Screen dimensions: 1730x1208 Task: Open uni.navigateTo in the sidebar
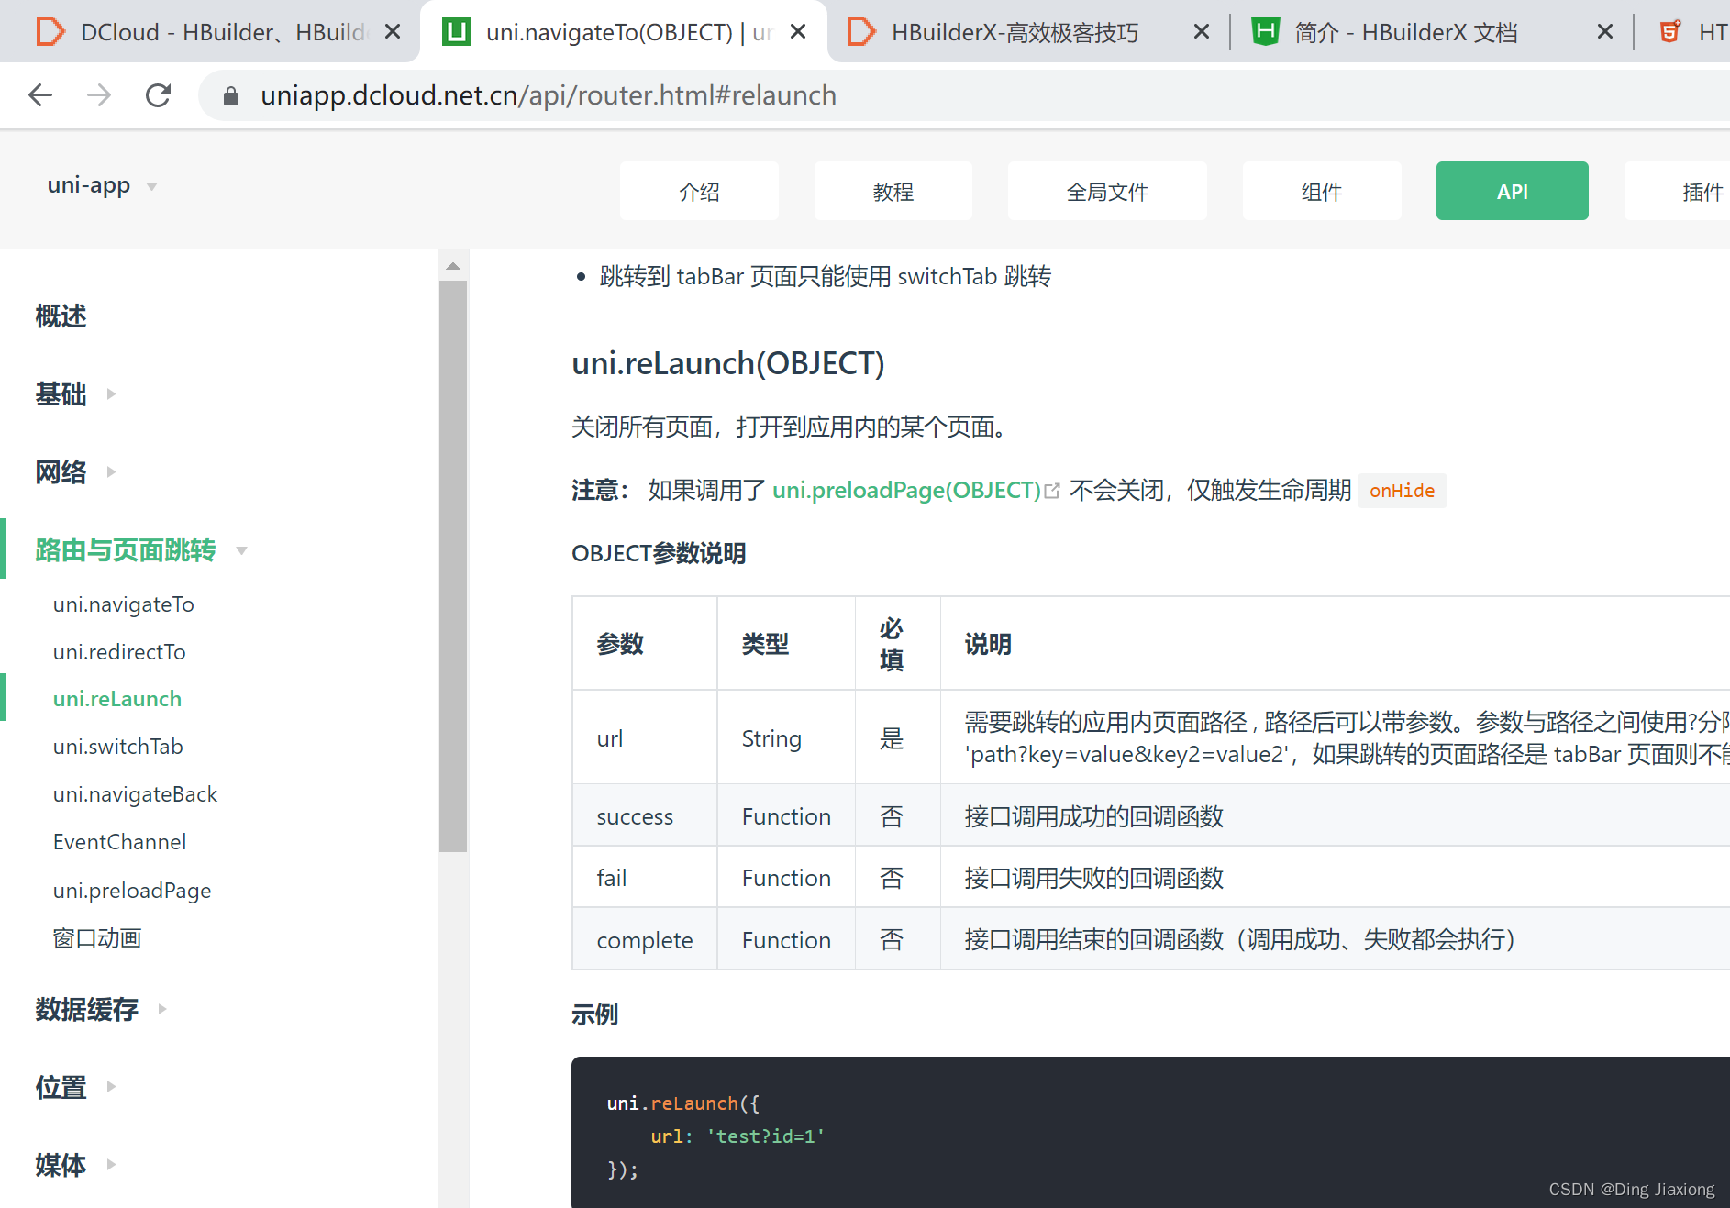(x=124, y=604)
